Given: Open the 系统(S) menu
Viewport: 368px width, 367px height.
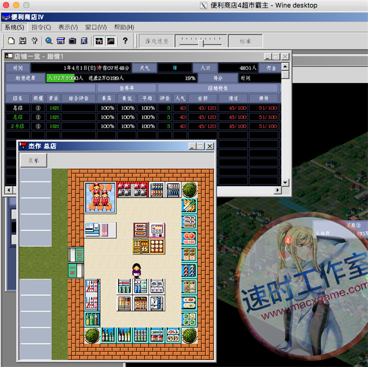Looking at the screenshot, I should click(14, 27).
